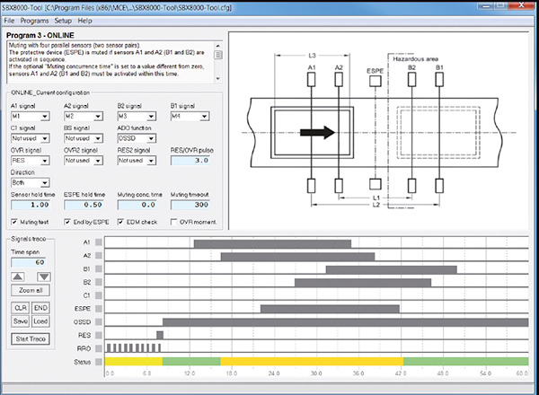
Task: Click the ESPE signal bar in trace
Action: click(330, 309)
